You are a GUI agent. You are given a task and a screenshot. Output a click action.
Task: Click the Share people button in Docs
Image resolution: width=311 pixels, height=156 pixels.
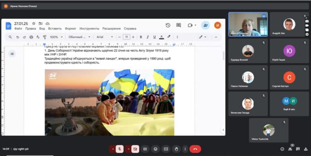pos(205,25)
